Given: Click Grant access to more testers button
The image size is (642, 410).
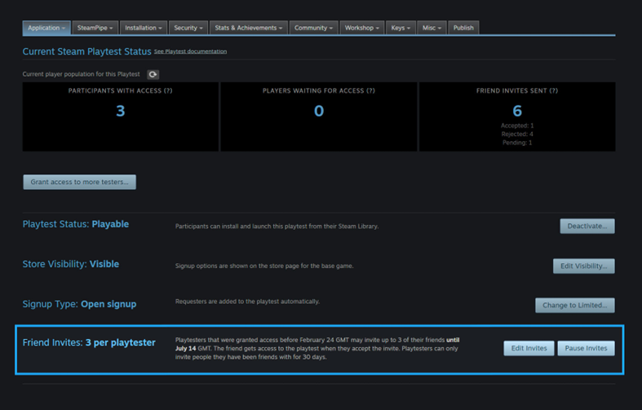Looking at the screenshot, I should pos(79,182).
